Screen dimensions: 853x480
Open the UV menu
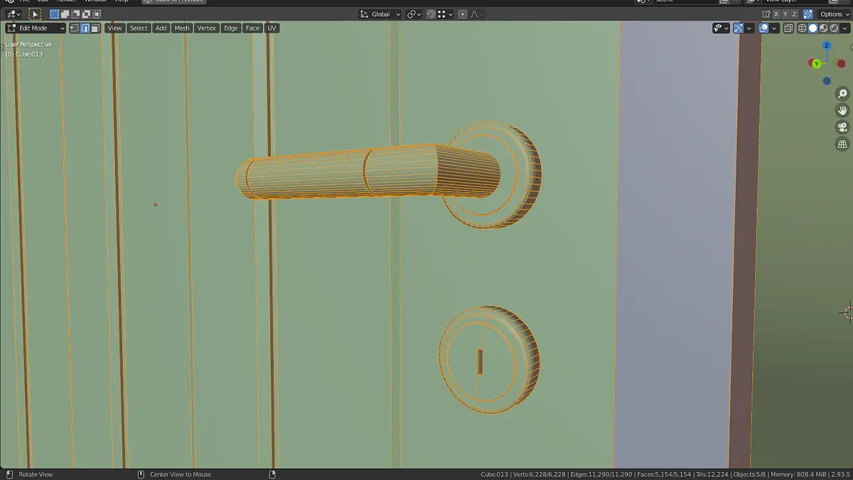pyautogui.click(x=272, y=28)
